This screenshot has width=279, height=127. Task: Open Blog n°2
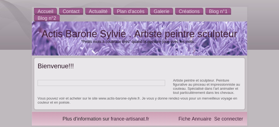click(x=47, y=18)
